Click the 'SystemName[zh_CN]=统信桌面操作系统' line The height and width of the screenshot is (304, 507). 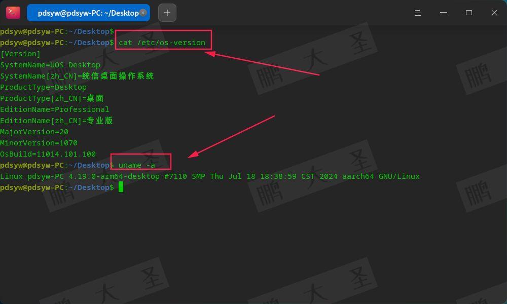pos(77,76)
